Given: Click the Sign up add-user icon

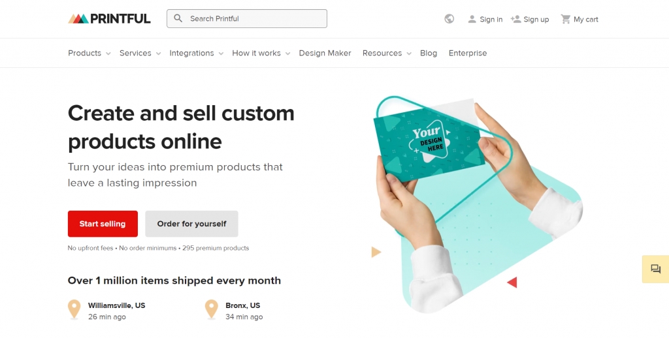Looking at the screenshot, I should point(515,20).
